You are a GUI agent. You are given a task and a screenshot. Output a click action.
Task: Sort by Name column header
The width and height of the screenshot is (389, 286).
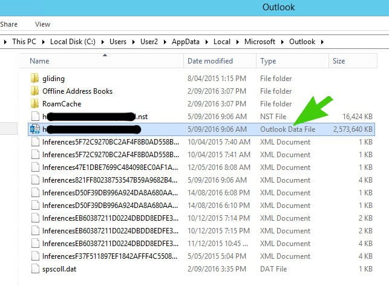tap(102, 61)
